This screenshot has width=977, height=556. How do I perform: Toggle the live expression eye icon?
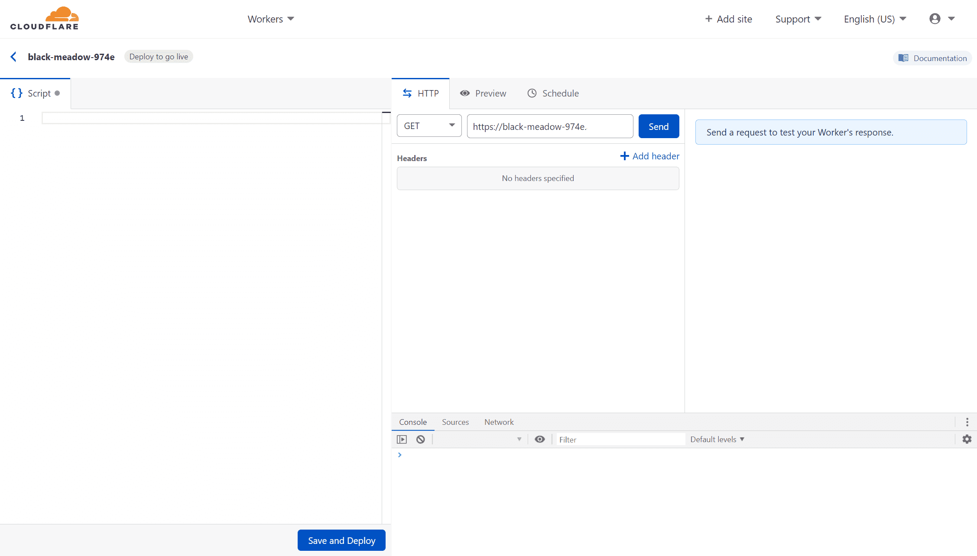tap(539, 439)
